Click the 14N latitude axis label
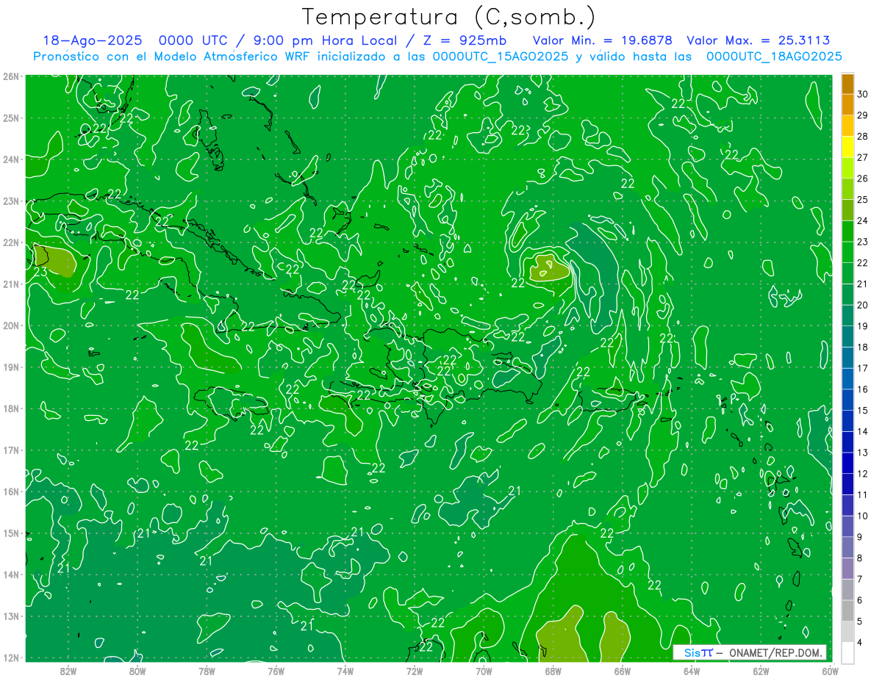This screenshot has width=882, height=681. click(x=11, y=574)
